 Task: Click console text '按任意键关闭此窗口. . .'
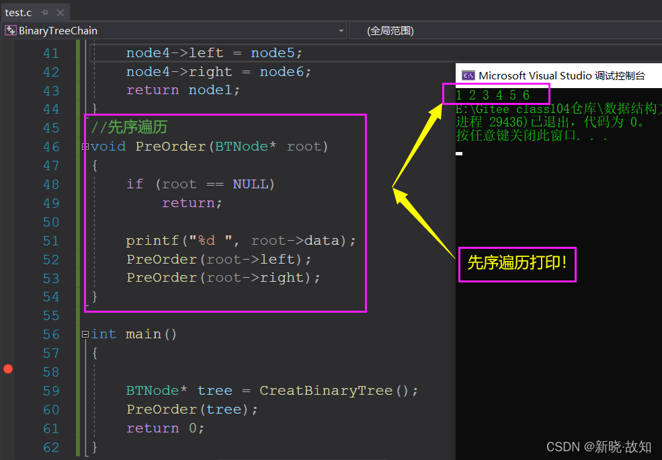tap(532, 136)
